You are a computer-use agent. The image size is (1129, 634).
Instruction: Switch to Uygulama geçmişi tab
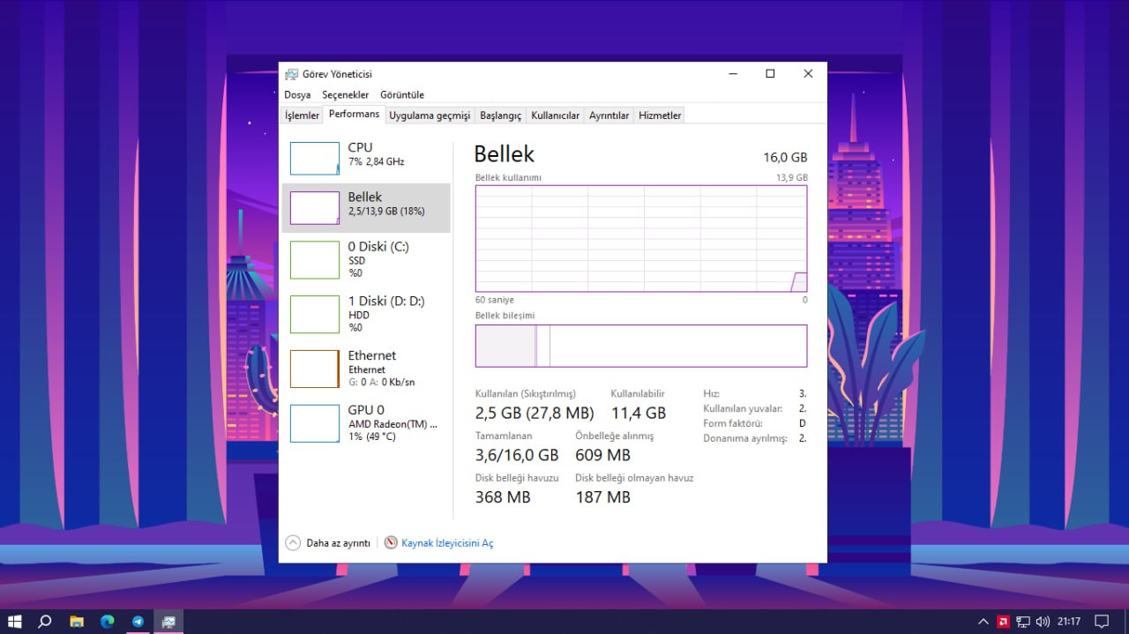point(430,116)
